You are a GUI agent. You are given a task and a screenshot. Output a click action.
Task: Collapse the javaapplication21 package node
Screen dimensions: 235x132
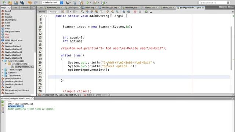coord(6,64)
